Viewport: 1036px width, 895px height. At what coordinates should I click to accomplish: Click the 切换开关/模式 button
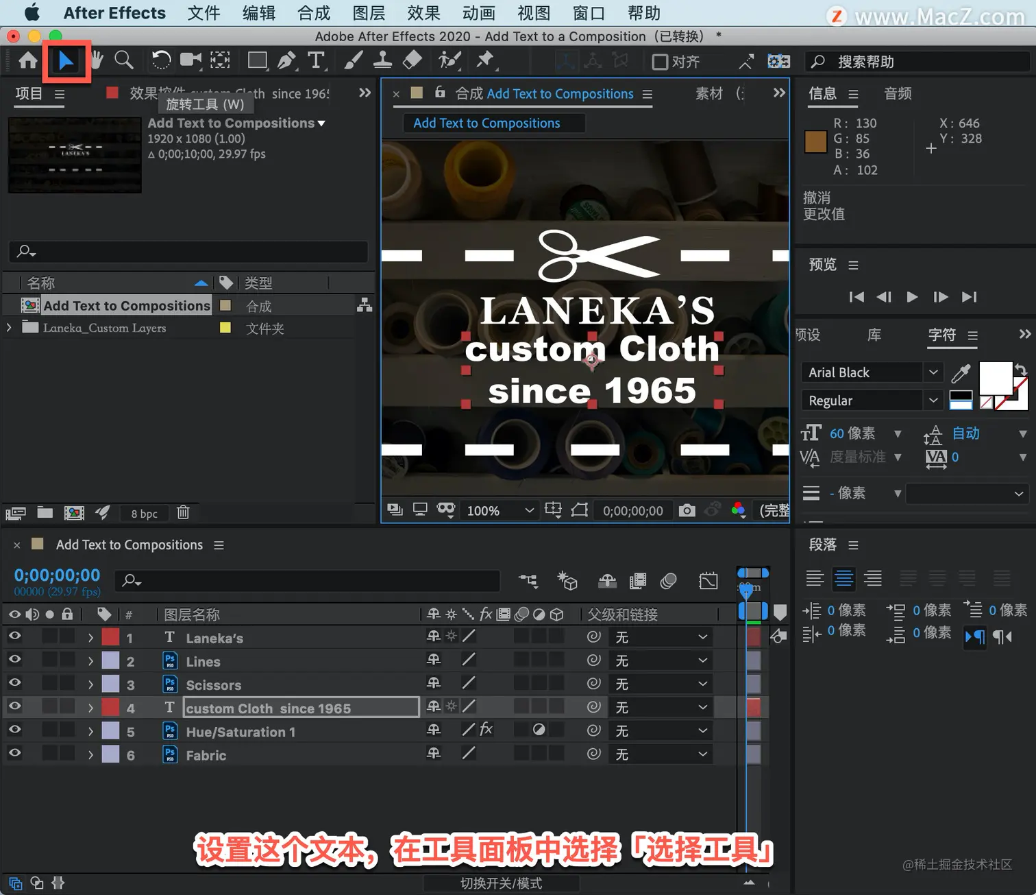click(501, 883)
